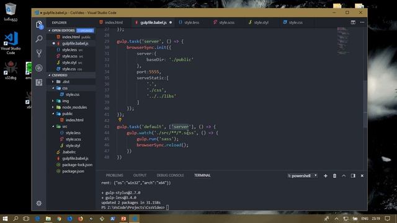397x223 pixels.
Task: Open Firefox from the taskbar
Action: point(81,219)
